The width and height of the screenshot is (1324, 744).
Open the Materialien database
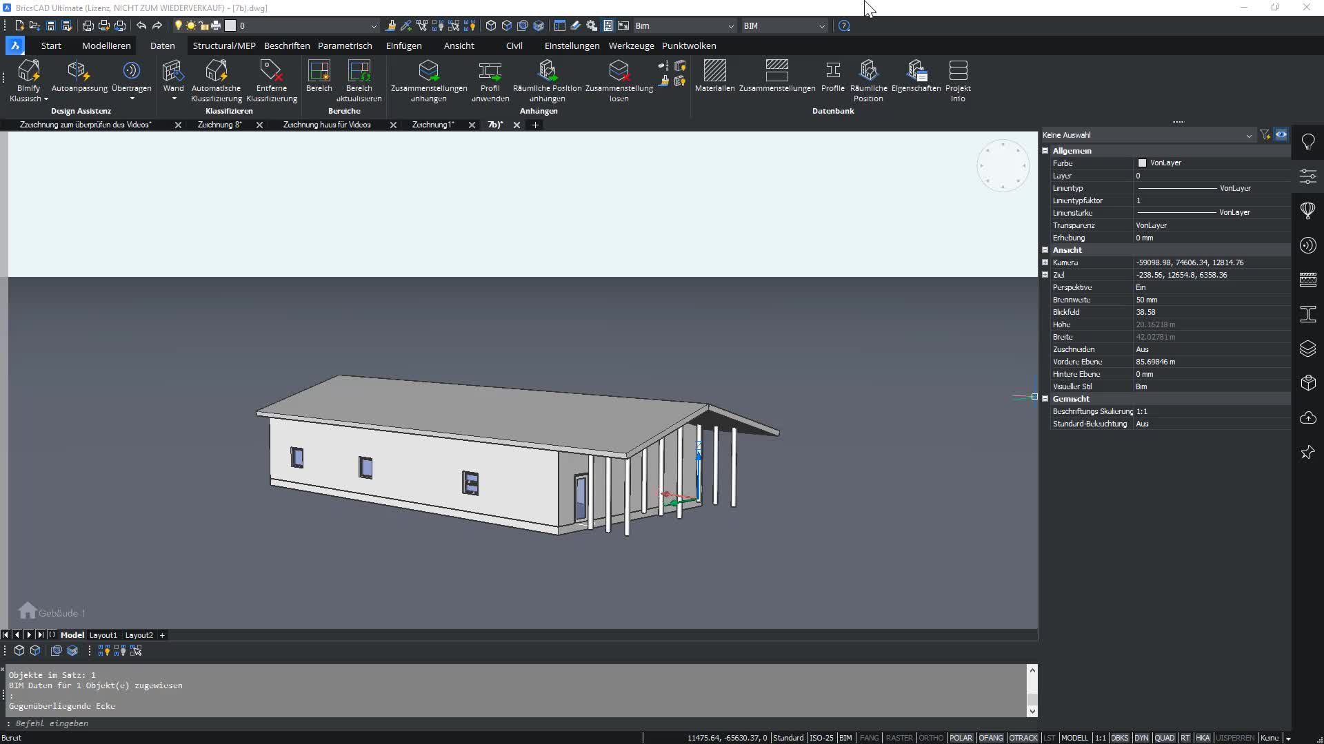pos(714,76)
